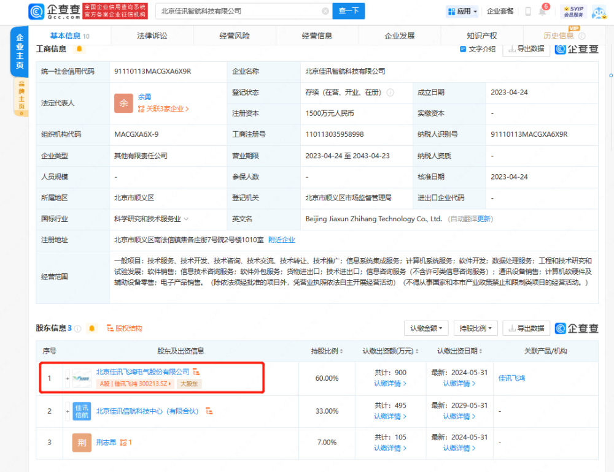Open SVIP member service icon
This screenshot has height=472, width=614.
(x=573, y=12)
